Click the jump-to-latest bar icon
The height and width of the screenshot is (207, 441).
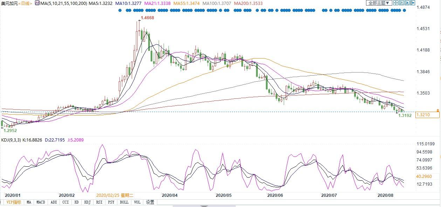click(x=407, y=3)
